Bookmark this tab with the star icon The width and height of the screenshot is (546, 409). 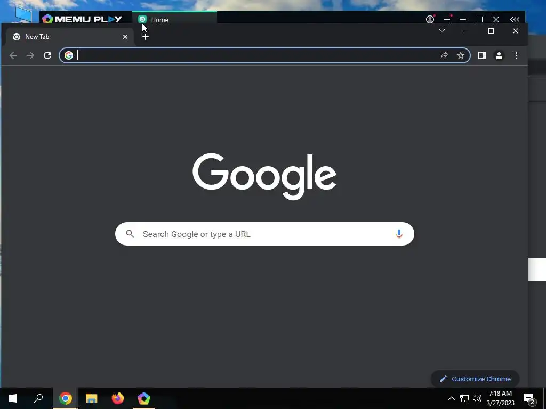460,55
